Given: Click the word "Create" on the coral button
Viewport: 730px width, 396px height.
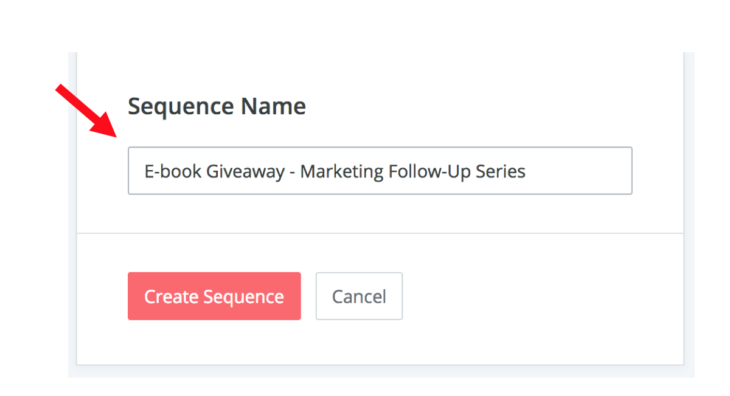Looking at the screenshot, I should 171,296.
